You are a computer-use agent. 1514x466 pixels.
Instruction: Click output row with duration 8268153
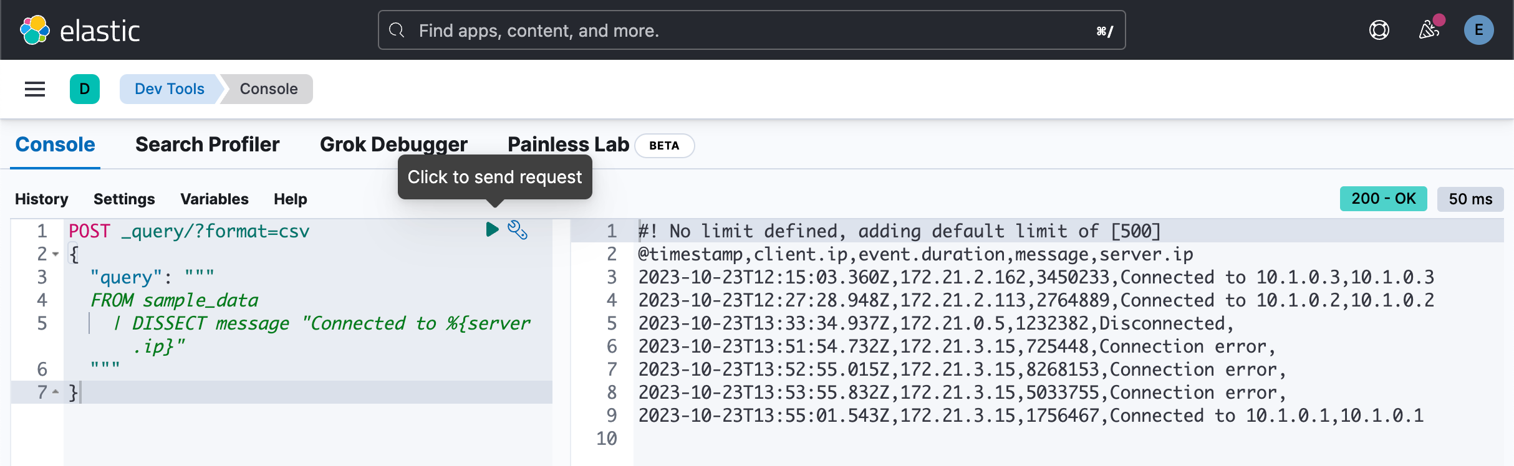[962, 369]
